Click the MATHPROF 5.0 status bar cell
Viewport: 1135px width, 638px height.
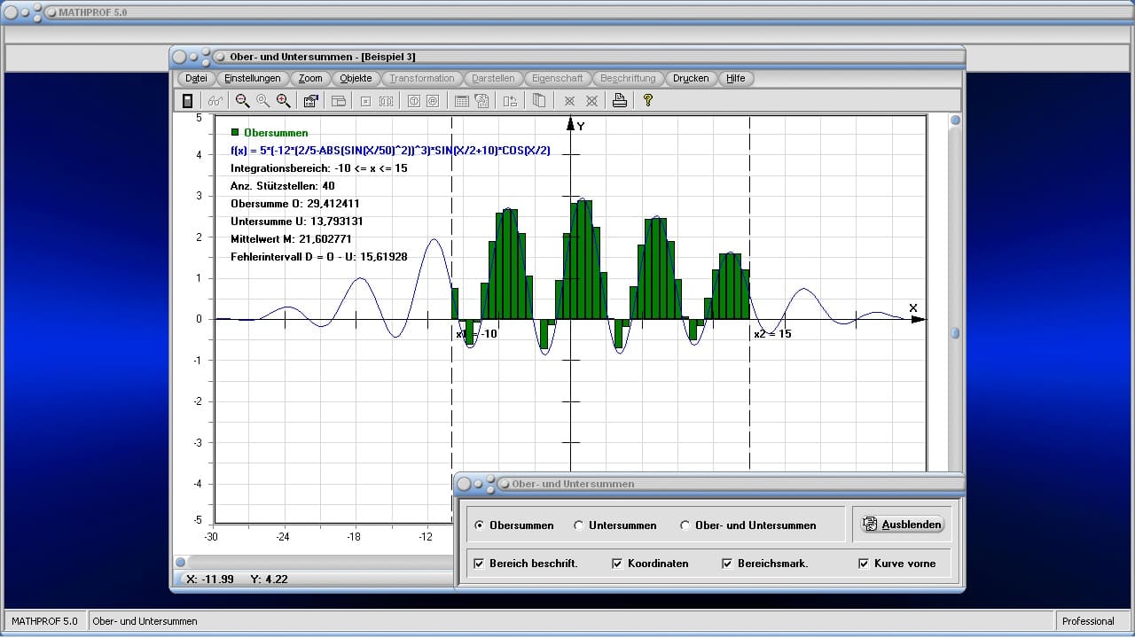44,621
